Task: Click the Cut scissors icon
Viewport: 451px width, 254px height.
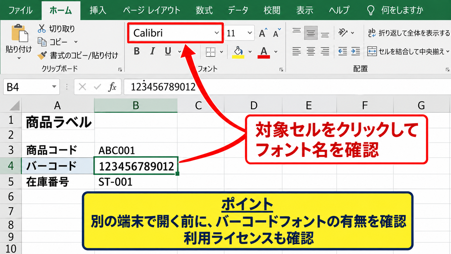Action: (x=42, y=28)
